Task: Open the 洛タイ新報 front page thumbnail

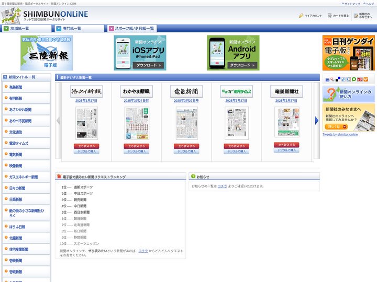Action: [86, 123]
